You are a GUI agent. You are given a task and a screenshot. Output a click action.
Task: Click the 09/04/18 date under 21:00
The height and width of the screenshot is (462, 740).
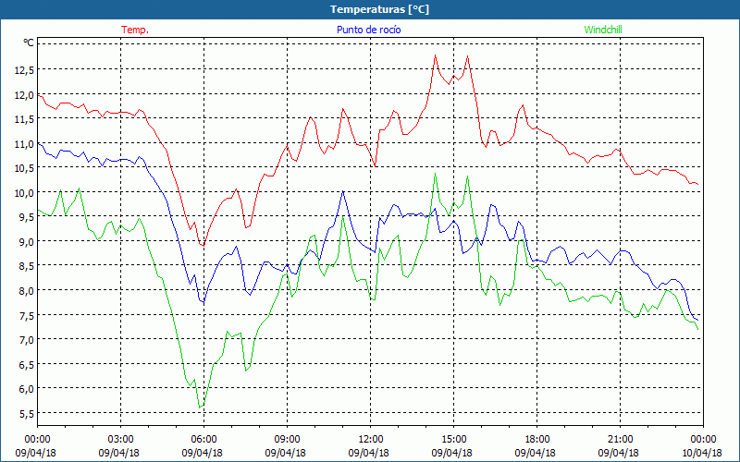coord(618,453)
